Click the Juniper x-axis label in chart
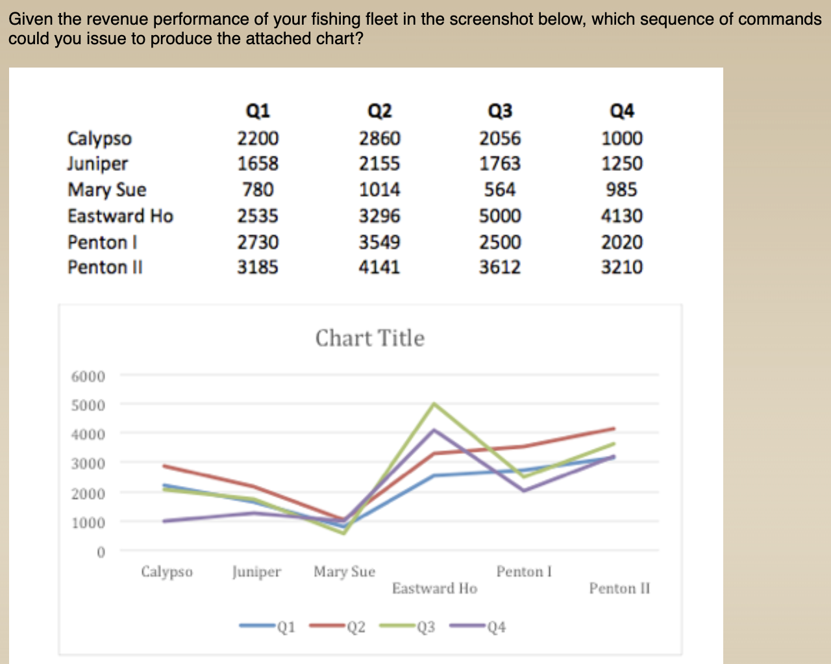 coord(256,572)
